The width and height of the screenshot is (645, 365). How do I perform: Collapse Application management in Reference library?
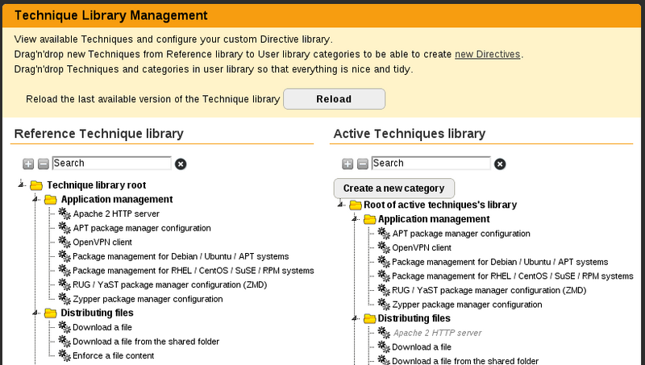[x=35, y=199]
